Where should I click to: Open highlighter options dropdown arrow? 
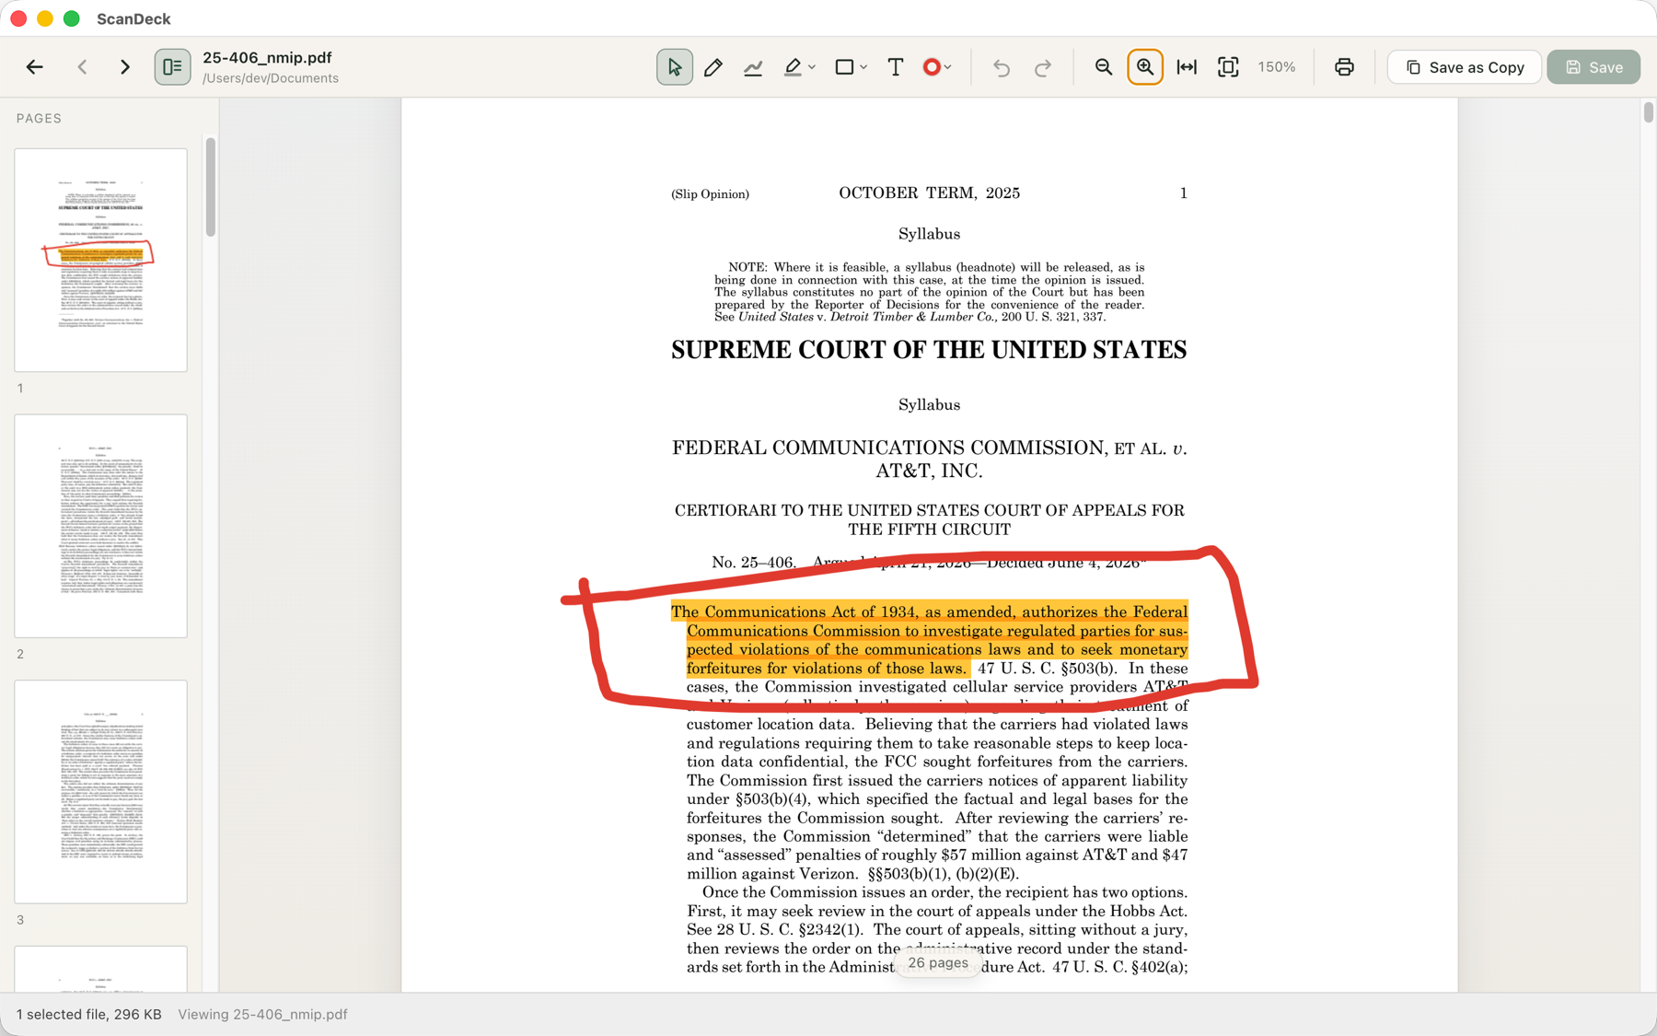[x=812, y=67]
